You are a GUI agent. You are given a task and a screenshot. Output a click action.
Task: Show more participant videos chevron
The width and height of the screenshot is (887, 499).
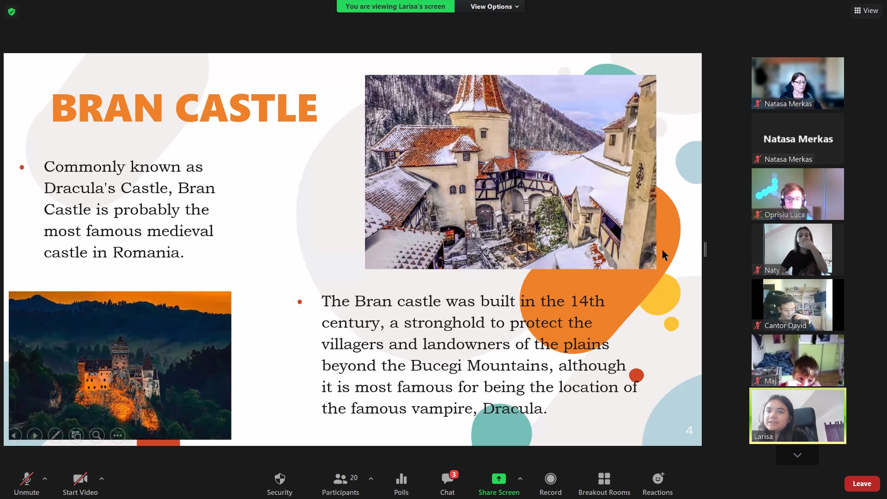(797, 455)
